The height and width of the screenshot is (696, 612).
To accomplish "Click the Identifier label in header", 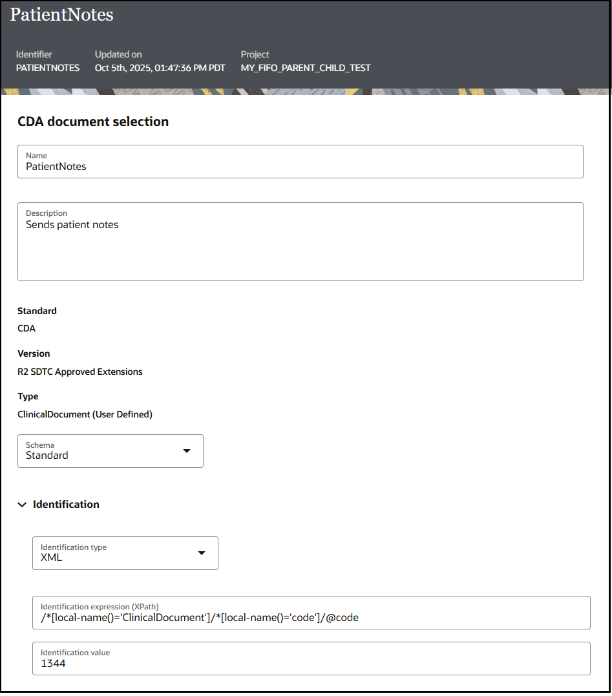I will (34, 54).
